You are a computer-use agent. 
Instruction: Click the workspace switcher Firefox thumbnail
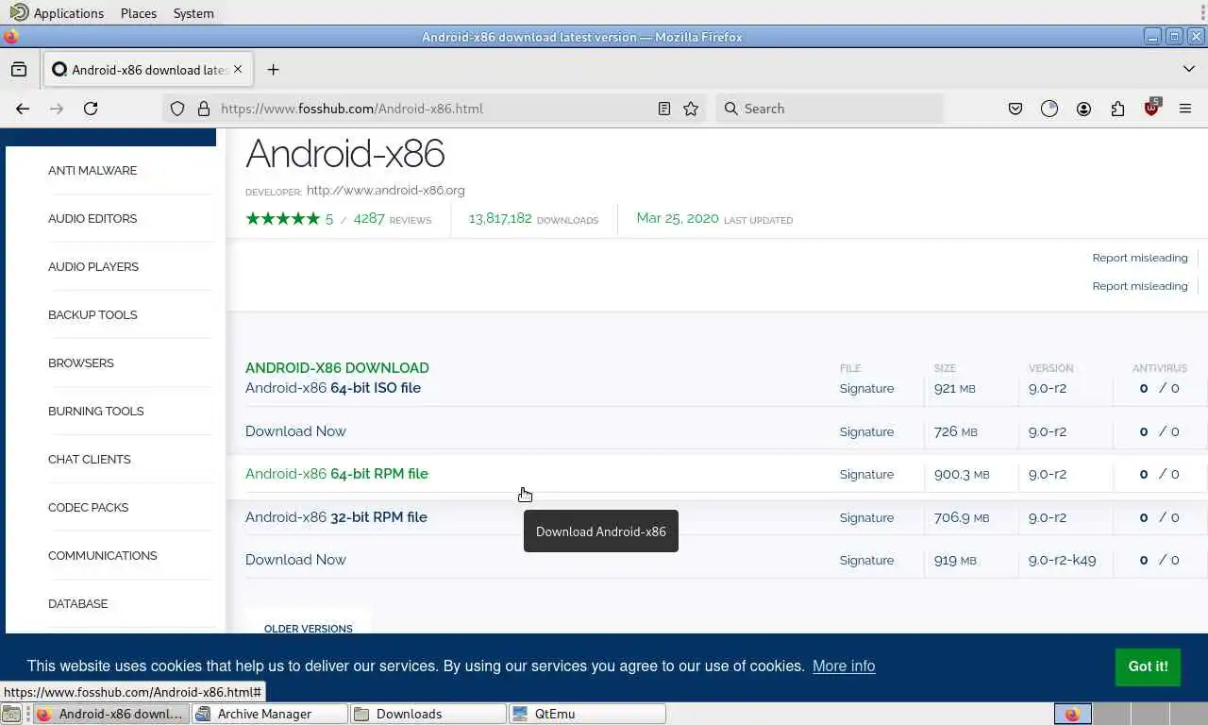tap(1073, 714)
